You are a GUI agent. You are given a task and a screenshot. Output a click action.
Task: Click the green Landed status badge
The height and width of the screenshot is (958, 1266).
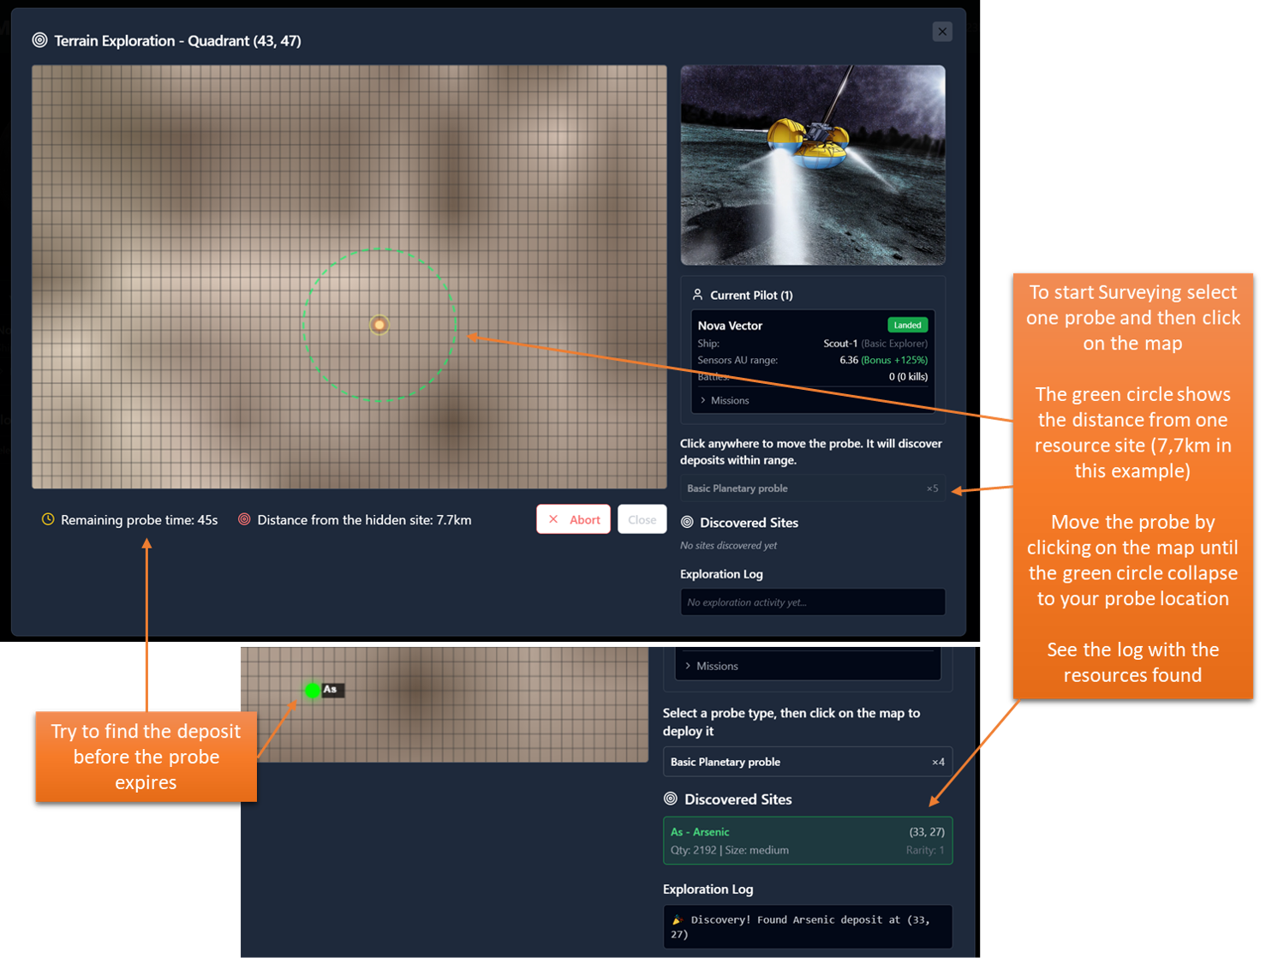pos(907,325)
